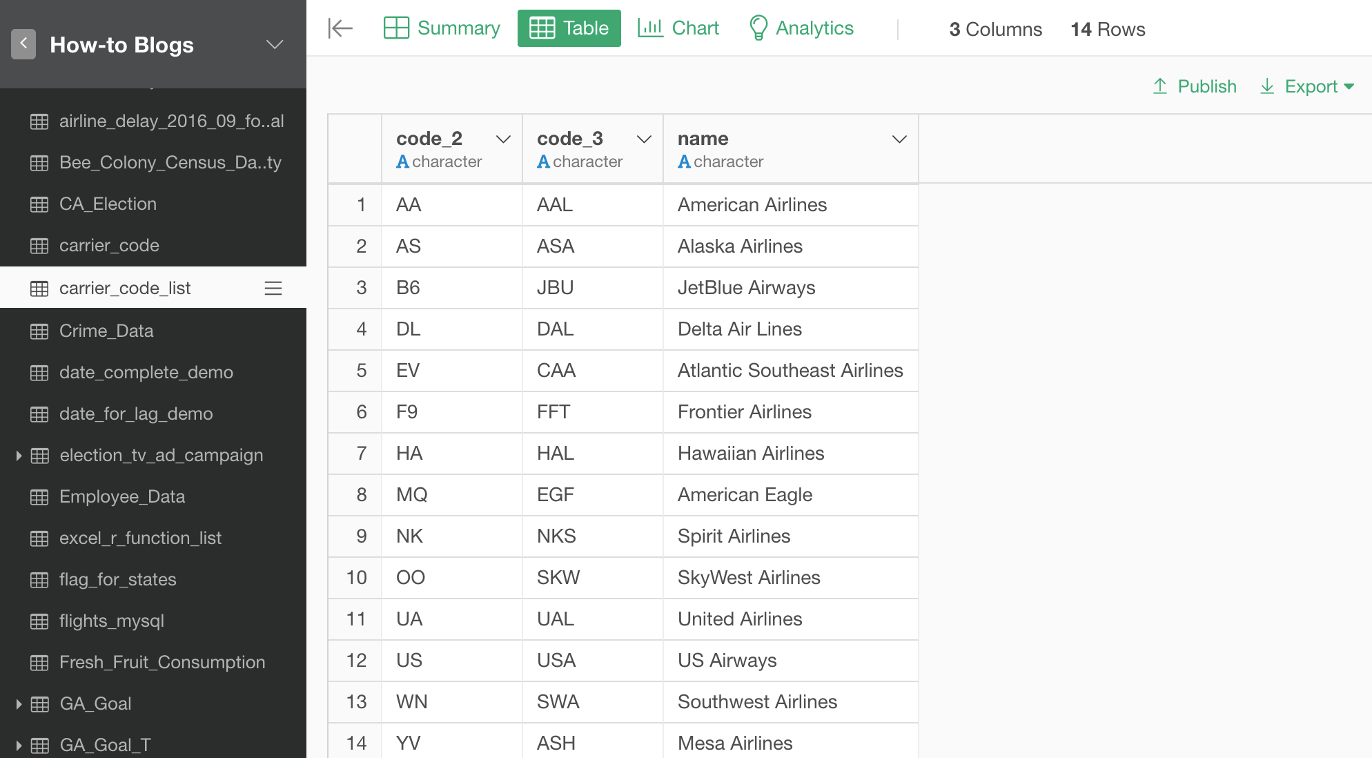This screenshot has height=758, width=1372.
Task: Click the back arrow beside How-to Blogs
Action: 23,44
